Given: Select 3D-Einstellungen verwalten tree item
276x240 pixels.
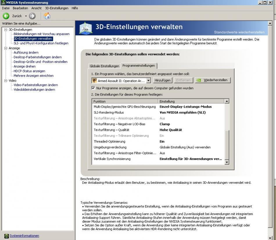Looking at the screenshot, I should point(33,39).
